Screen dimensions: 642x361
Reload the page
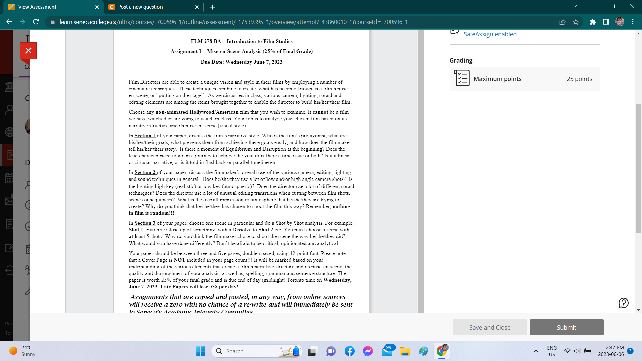tap(36, 22)
